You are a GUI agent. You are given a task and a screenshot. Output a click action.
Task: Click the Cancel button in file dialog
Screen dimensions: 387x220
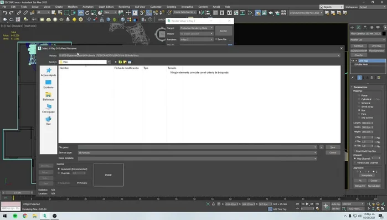[x=333, y=152]
